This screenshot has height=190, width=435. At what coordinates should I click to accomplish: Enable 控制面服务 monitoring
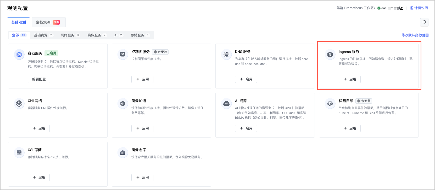(142, 79)
